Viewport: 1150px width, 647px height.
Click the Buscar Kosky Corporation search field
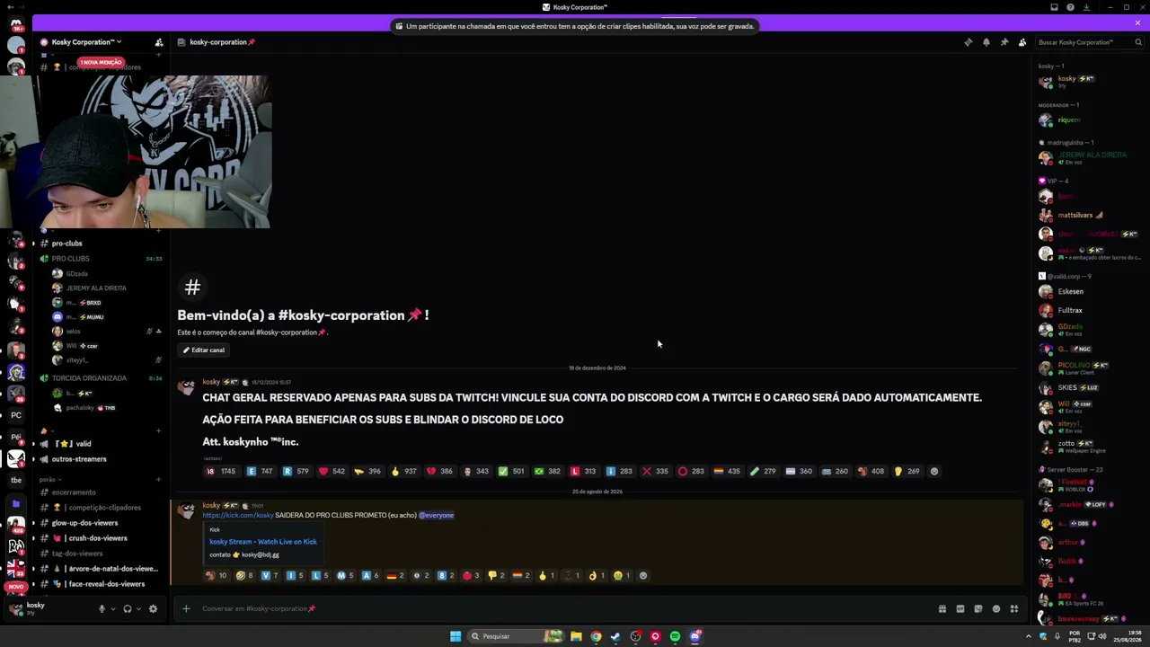click(1089, 42)
